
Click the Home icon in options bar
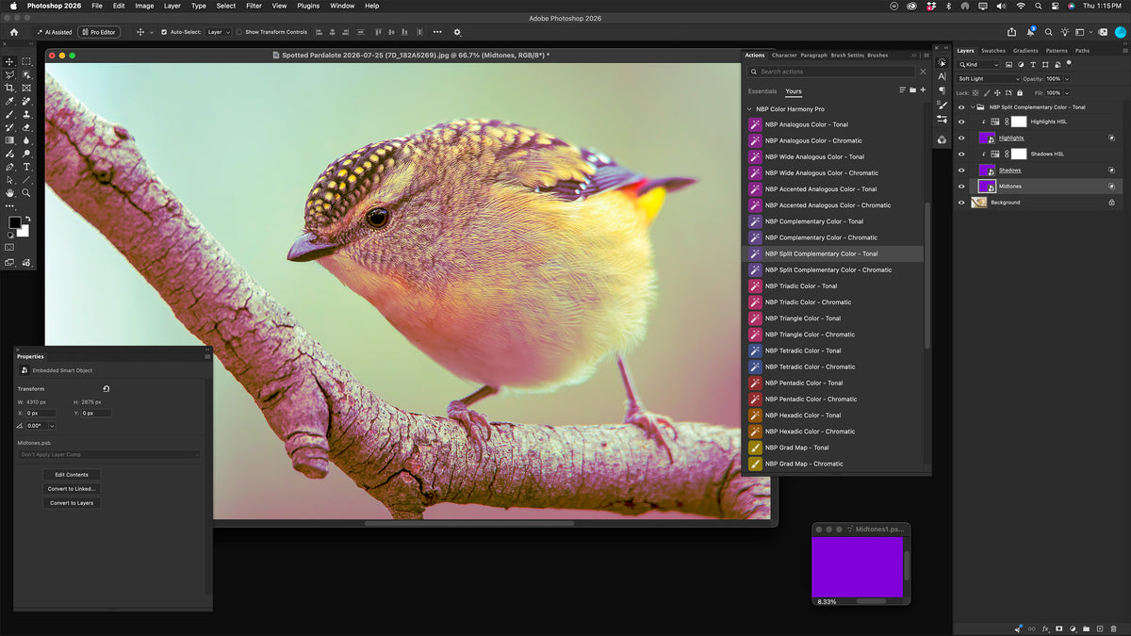(x=13, y=32)
